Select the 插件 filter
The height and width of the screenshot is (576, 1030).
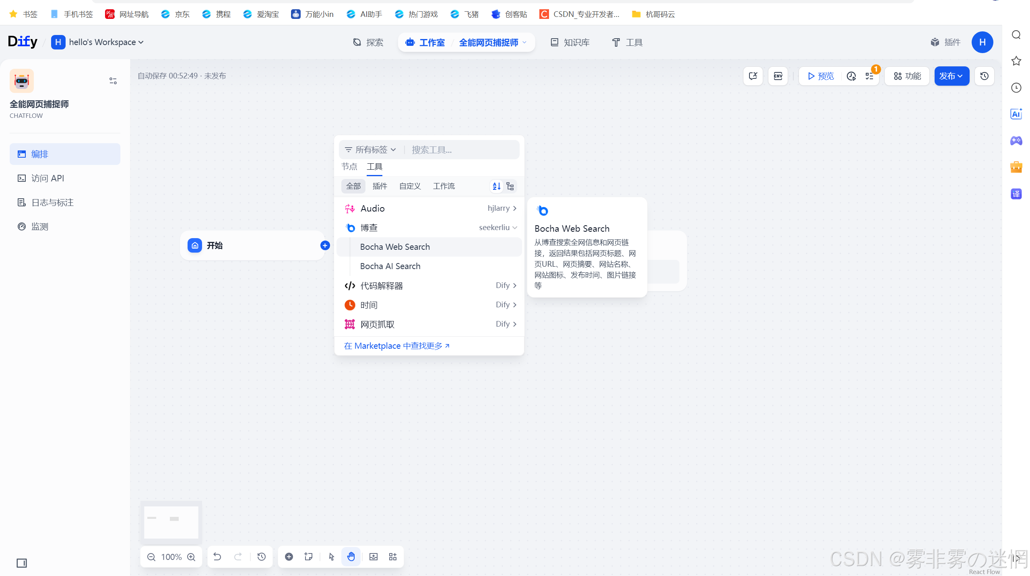[x=380, y=186]
